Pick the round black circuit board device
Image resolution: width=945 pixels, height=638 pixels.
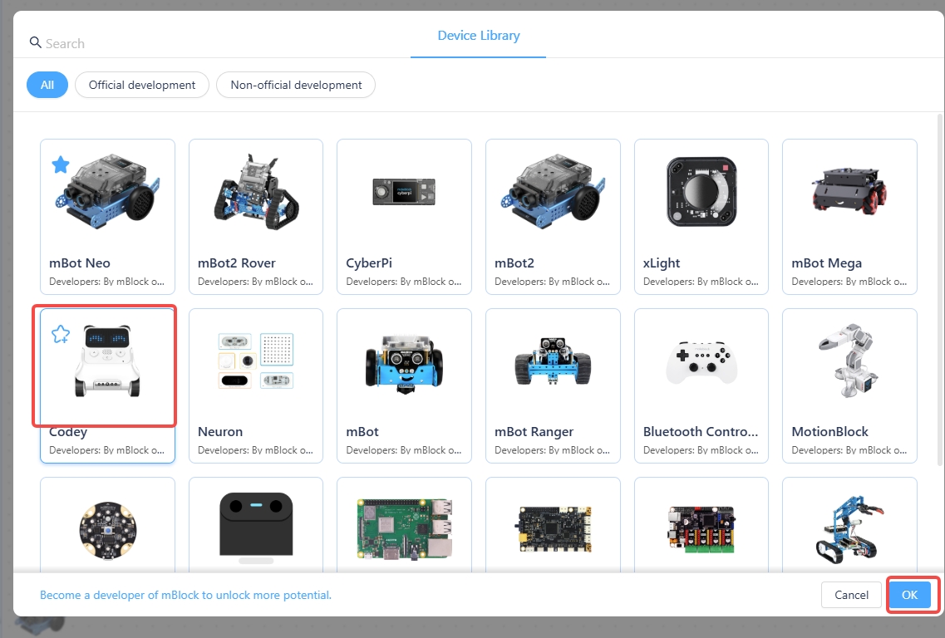point(108,530)
